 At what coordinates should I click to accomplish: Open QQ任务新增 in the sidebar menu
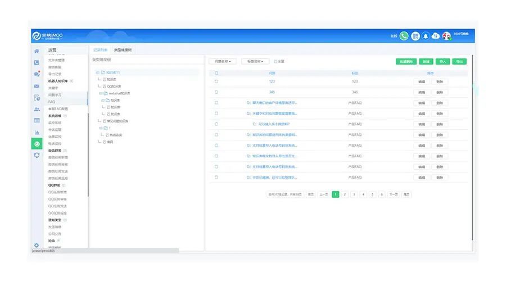click(x=57, y=192)
